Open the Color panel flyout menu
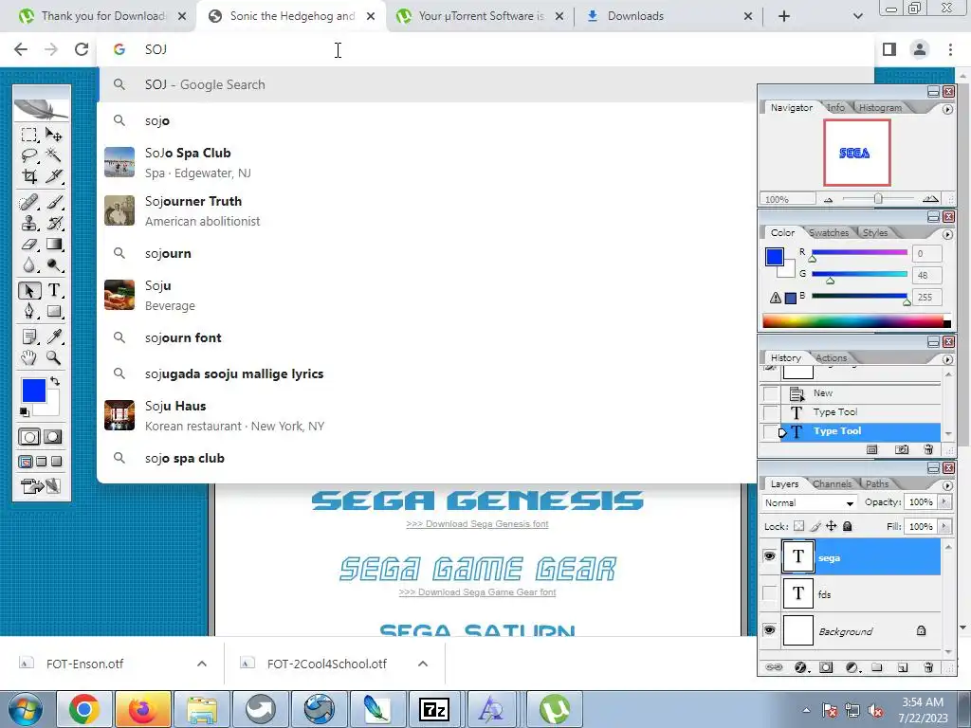The height and width of the screenshot is (728, 971). tap(947, 235)
